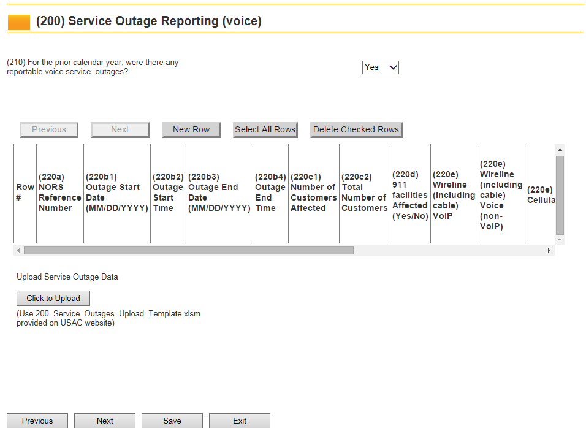Click Select All Rows button

point(265,130)
